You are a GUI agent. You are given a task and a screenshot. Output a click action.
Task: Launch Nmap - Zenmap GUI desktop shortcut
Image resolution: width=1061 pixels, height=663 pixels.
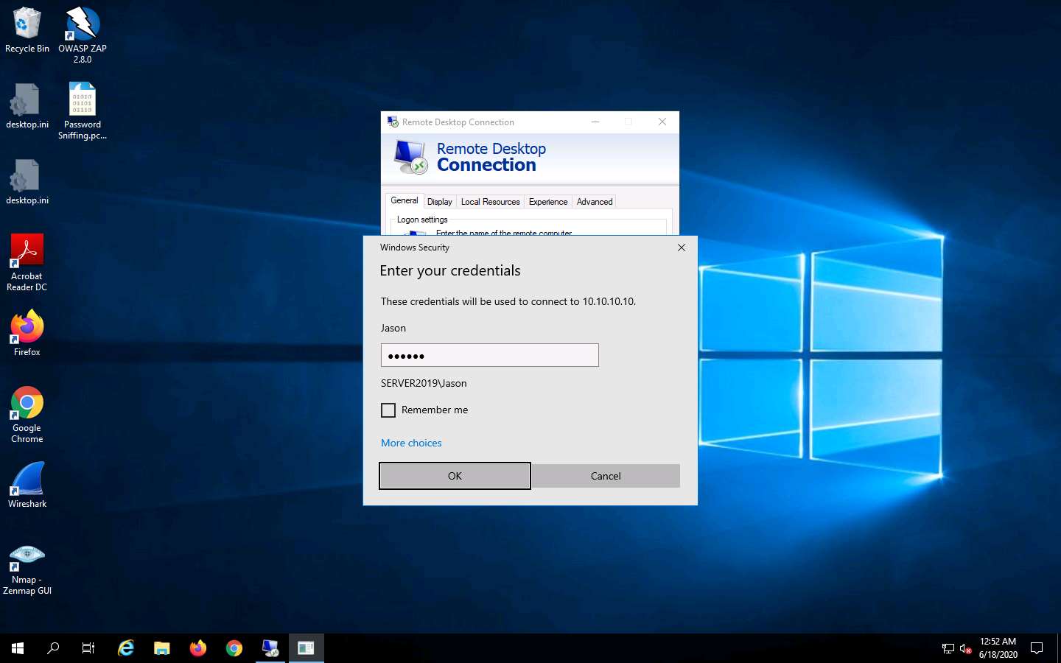coord(27,569)
